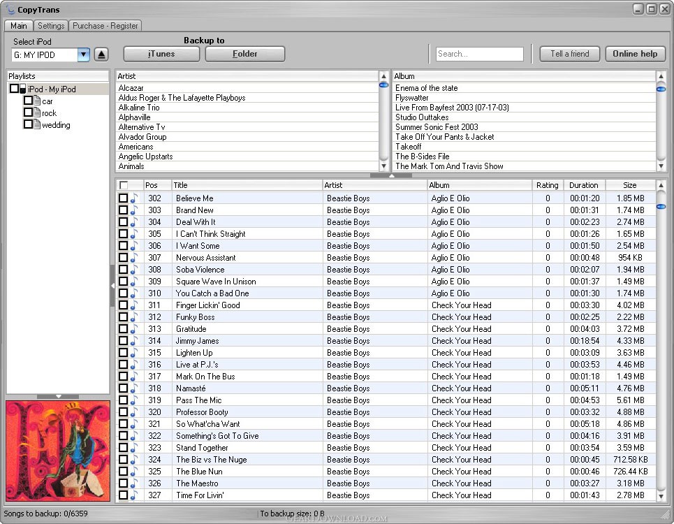Viewport: 674px width, 524px height.
Task: Open the Settings tab
Action: pyautogui.click(x=51, y=26)
